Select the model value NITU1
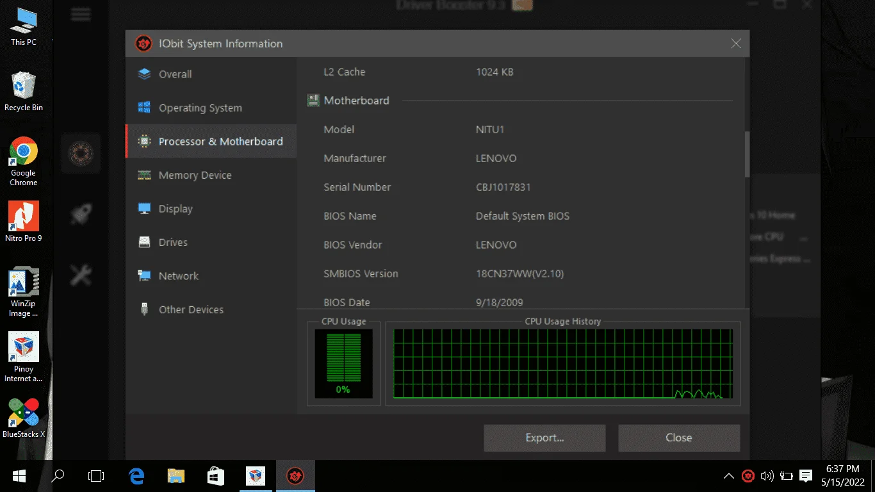The width and height of the screenshot is (875, 492). pos(490,129)
